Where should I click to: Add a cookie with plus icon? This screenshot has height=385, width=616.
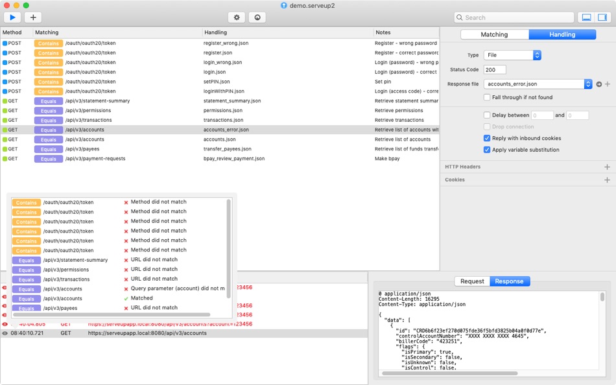coord(607,180)
